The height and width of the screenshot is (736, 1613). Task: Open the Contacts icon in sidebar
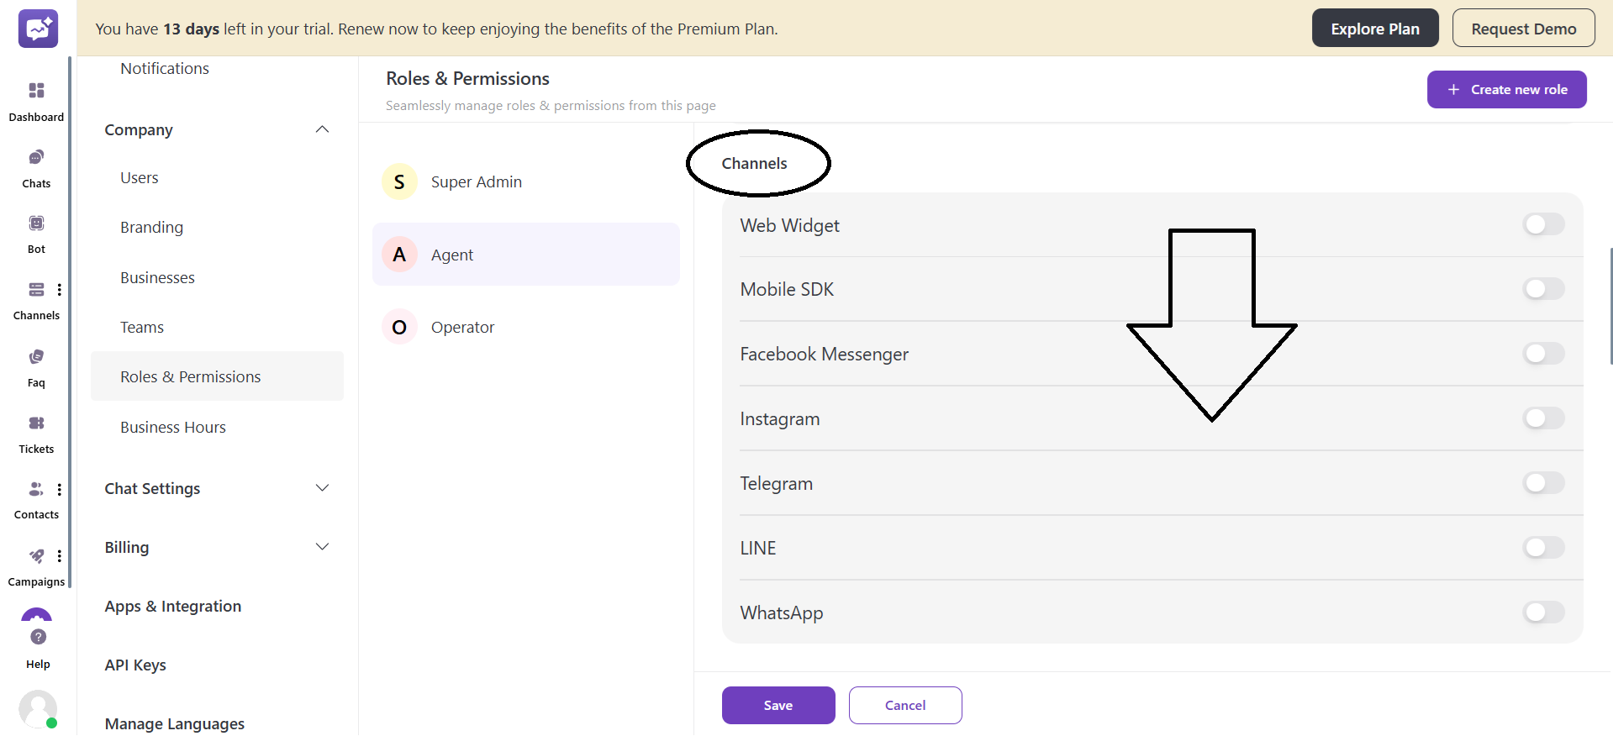coord(36,488)
